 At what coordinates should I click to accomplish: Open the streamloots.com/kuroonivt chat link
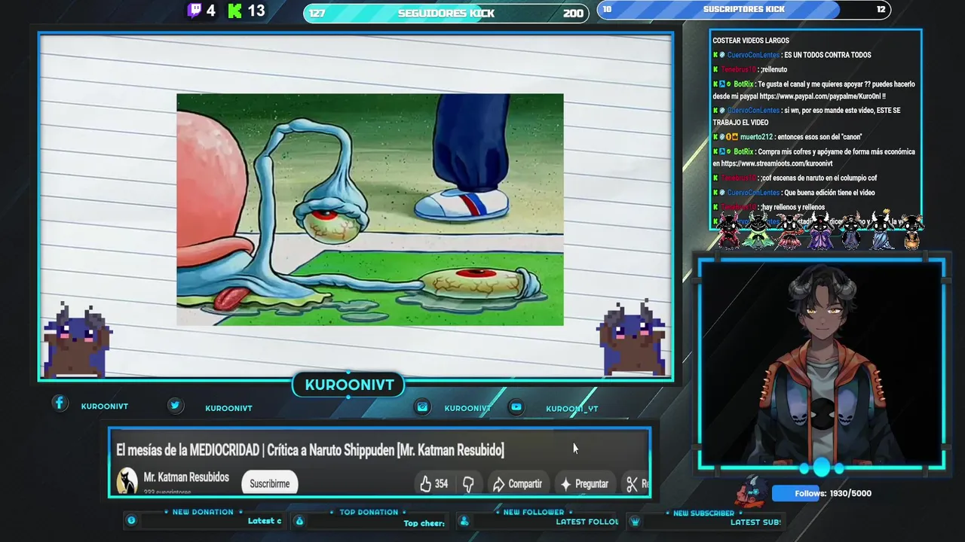(x=777, y=163)
